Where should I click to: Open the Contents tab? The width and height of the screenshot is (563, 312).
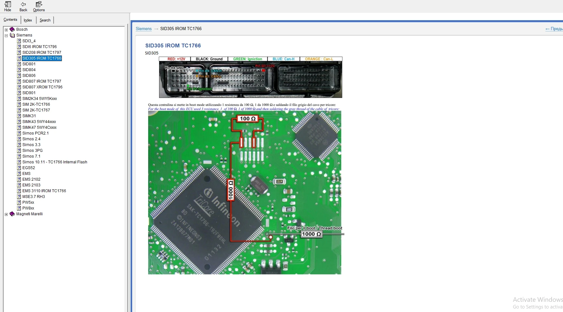point(10,20)
